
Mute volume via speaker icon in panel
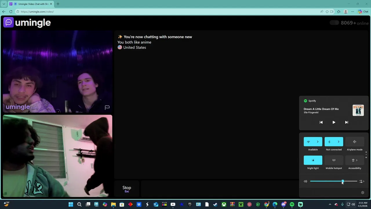click(x=305, y=181)
